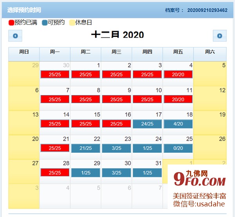Select the 4/20 slot on December 18
This screenshot has width=235, height=217.
178,124
